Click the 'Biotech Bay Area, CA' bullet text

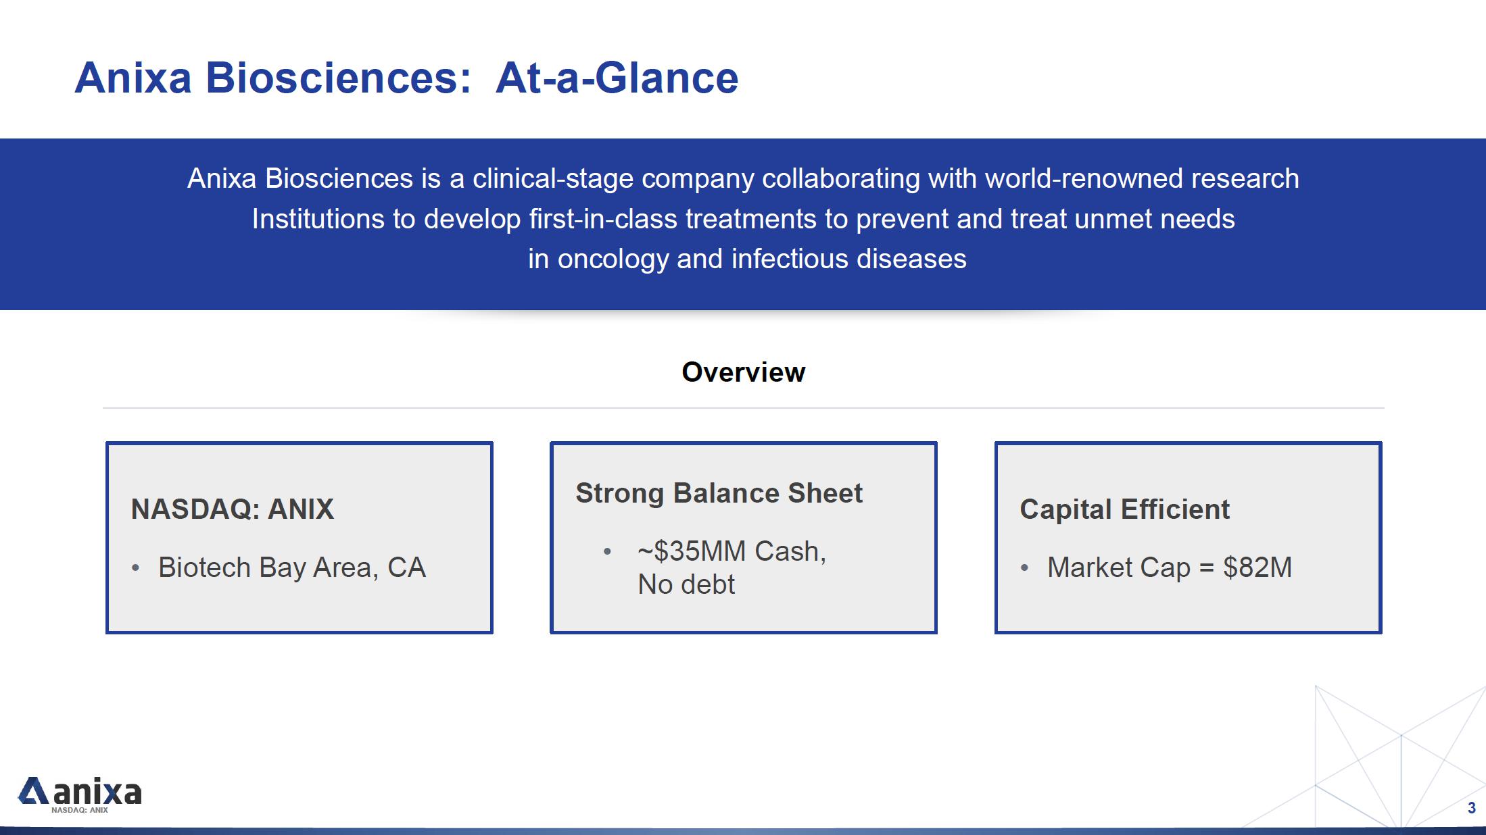pyautogui.click(x=291, y=567)
